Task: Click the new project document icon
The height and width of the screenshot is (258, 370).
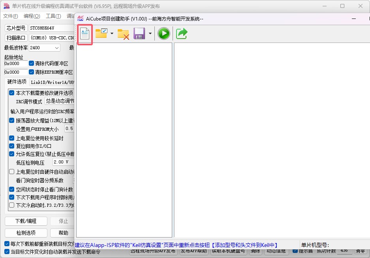Action: pos(85,33)
